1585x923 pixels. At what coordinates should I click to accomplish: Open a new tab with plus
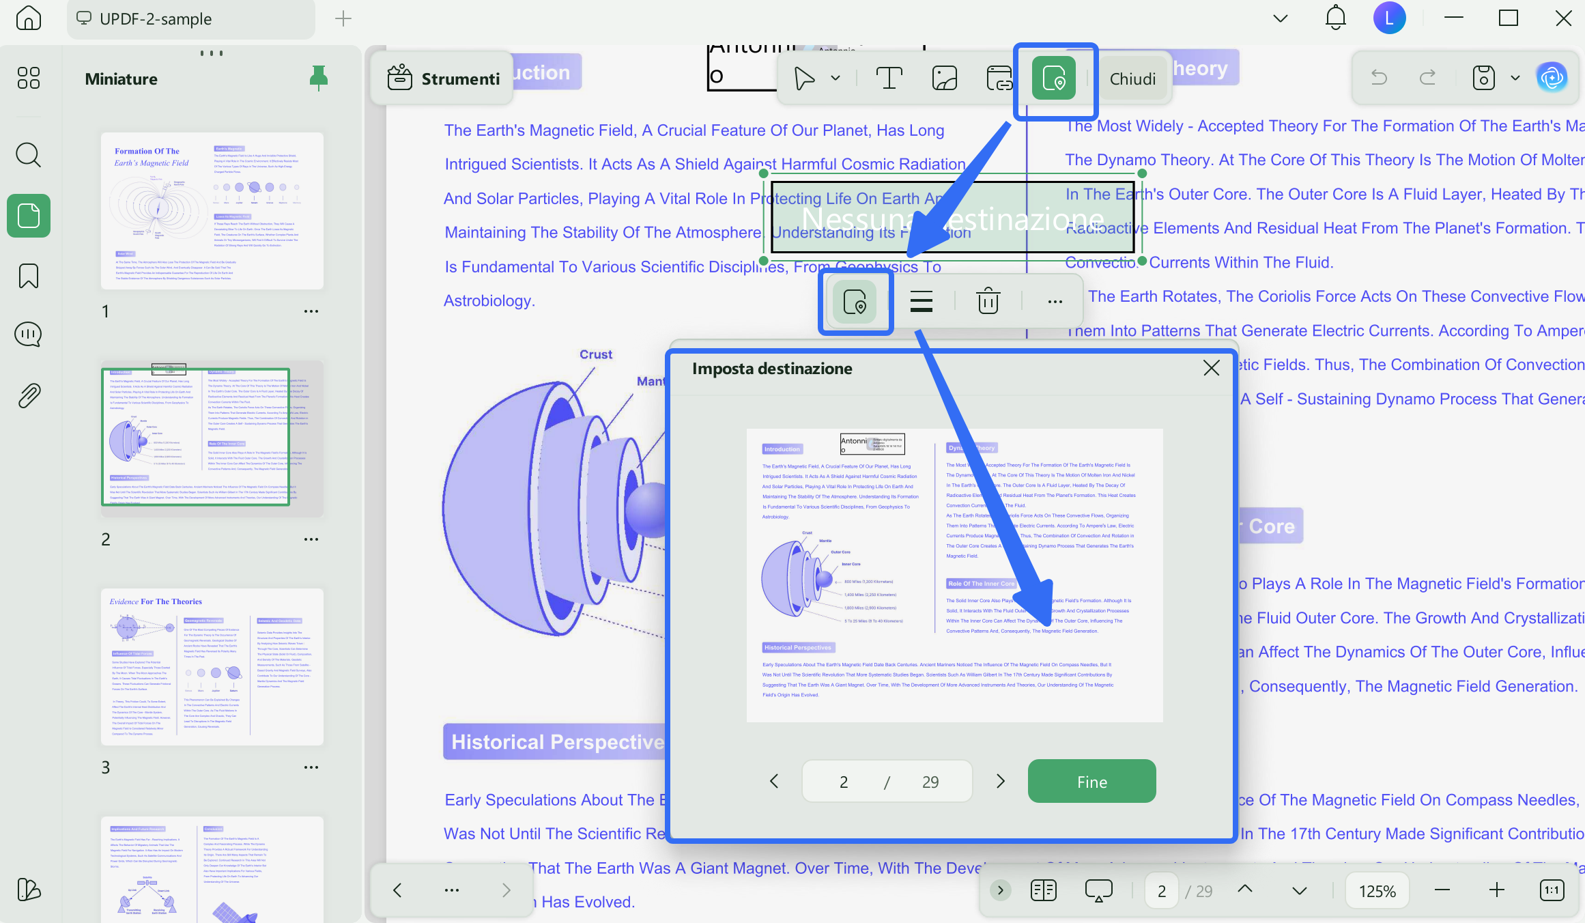point(343,18)
